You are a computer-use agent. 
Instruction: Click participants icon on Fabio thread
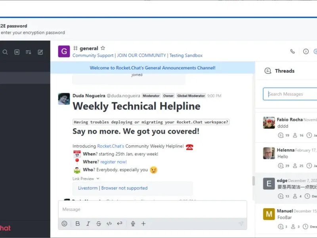click(x=295, y=135)
